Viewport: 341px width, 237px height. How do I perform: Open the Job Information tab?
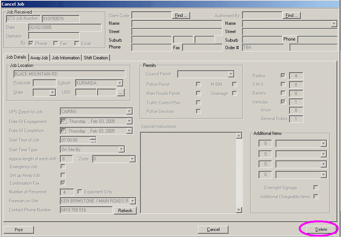coord(66,58)
